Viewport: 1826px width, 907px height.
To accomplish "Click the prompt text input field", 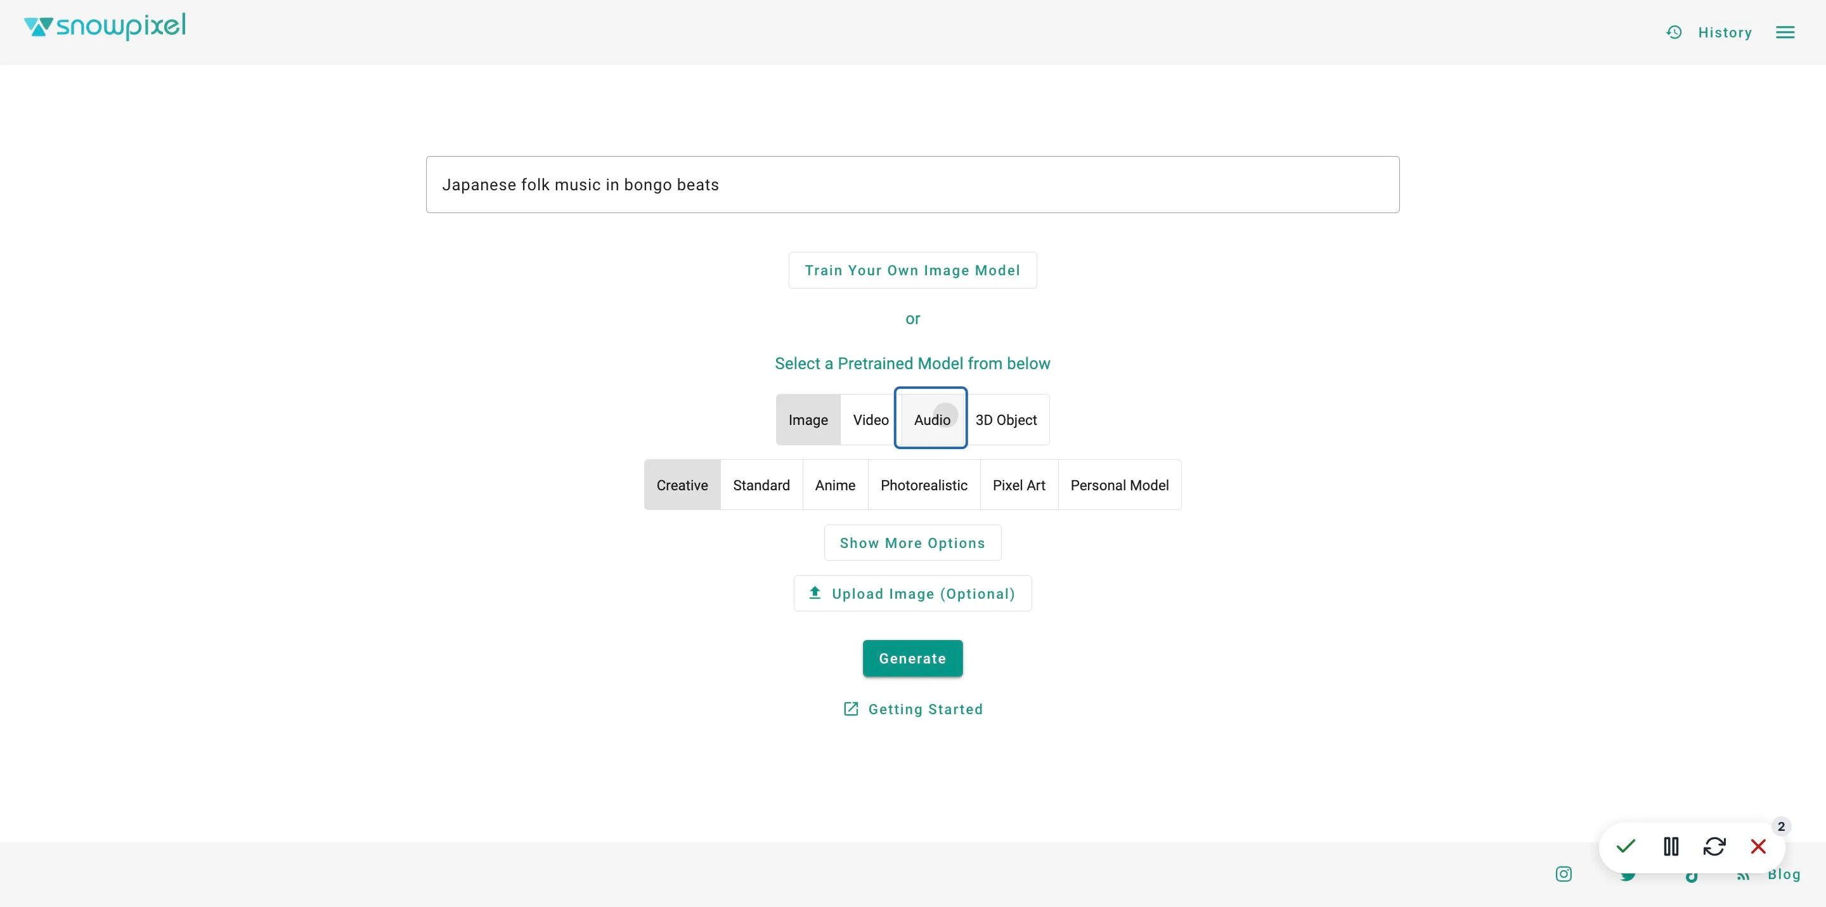I will tap(912, 185).
